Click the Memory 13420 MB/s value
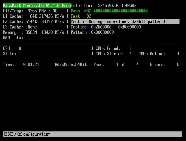Viewport: 186px width, 141px height. (53, 32)
